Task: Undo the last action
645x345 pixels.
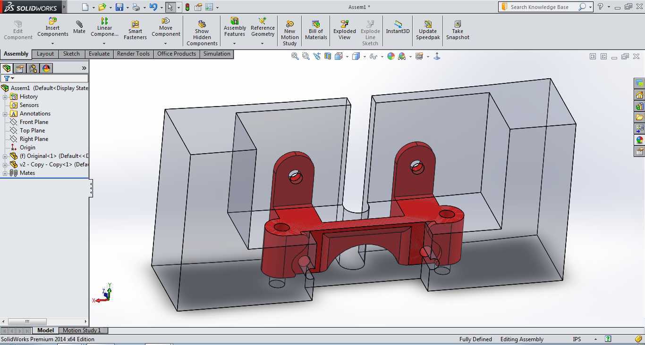Action: (153, 7)
